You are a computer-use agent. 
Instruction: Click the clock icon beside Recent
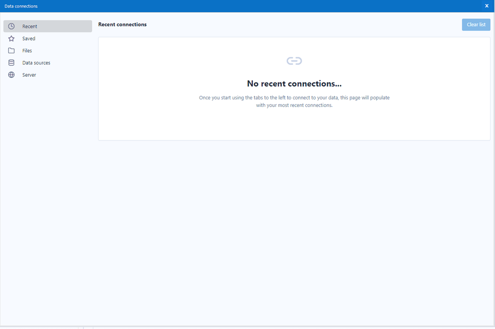pyautogui.click(x=11, y=26)
